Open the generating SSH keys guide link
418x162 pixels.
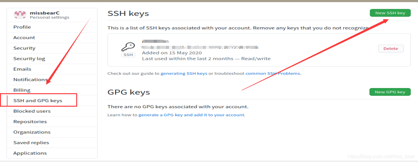click(184, 73)
